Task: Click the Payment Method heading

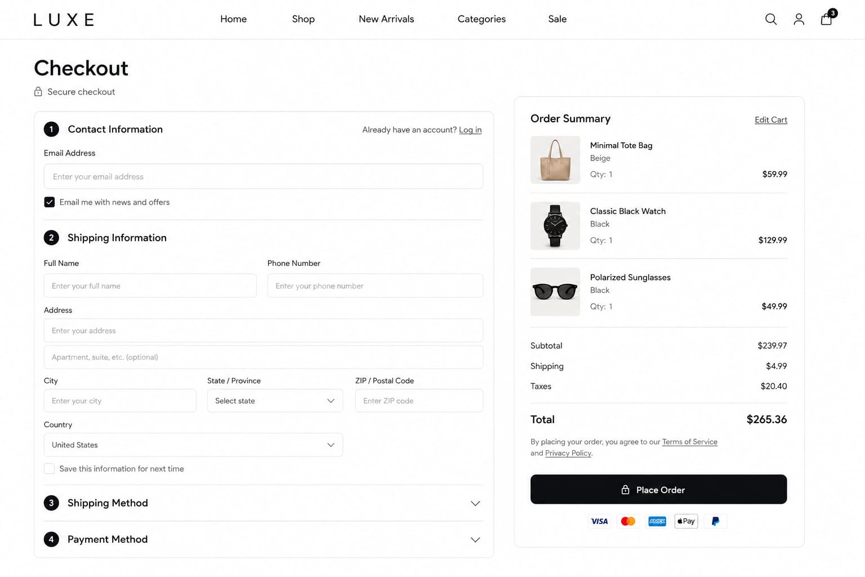Action: 108,539
